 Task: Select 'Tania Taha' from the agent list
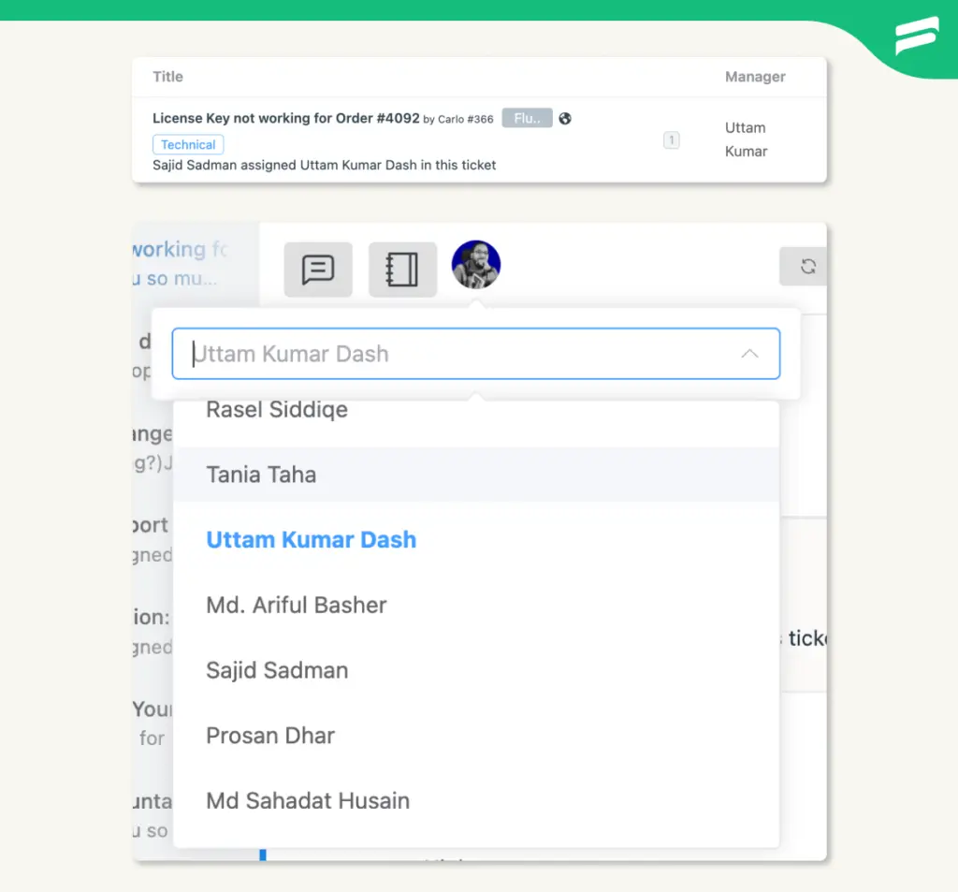[261, 475]
